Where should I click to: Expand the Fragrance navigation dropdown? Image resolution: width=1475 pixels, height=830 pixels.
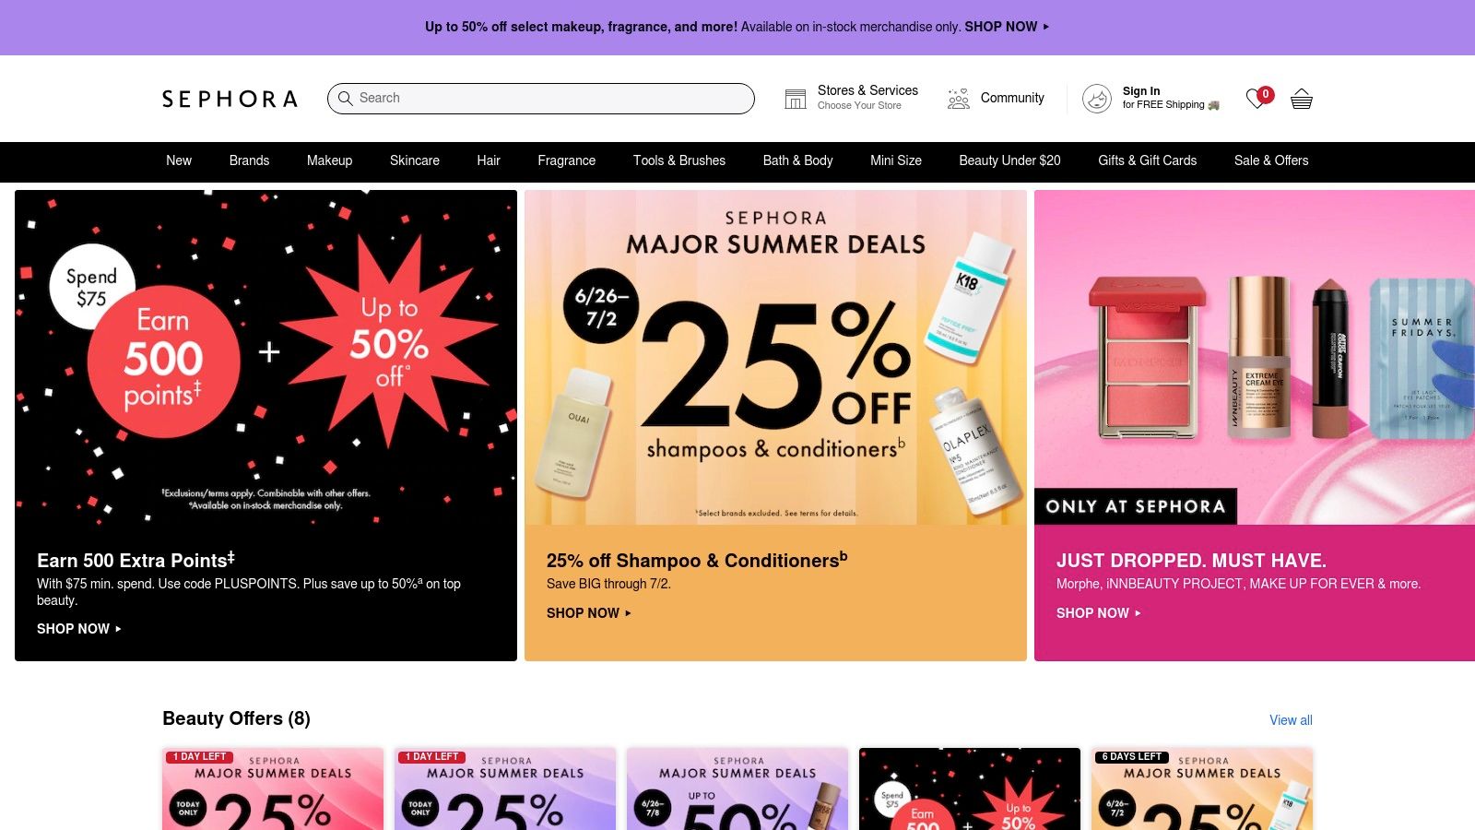point(567,160)
